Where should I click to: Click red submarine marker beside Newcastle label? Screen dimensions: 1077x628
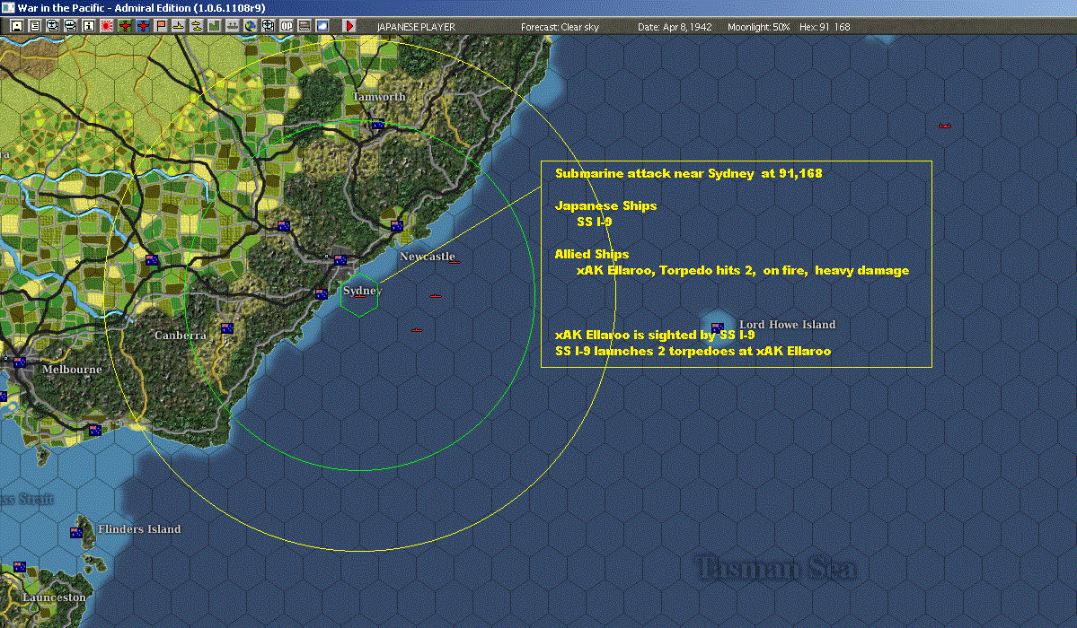(454, 261)
